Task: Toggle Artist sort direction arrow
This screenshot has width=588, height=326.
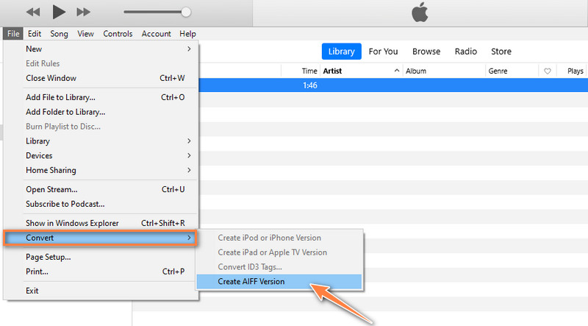Action: pyautogui.click(x=396, y=71)
